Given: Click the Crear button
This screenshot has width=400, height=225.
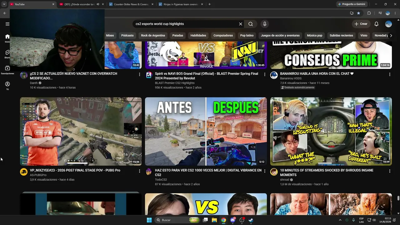Looking at the screenshot, I should (x=361, y=24).
